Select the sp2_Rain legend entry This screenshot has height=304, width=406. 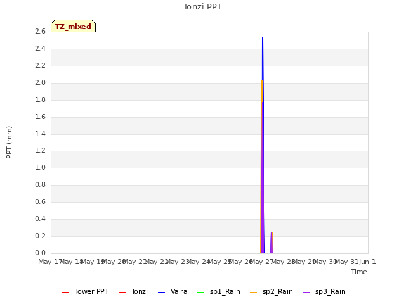(272, 291)
